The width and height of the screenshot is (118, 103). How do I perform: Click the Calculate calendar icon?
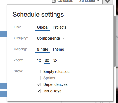[54, 1]
